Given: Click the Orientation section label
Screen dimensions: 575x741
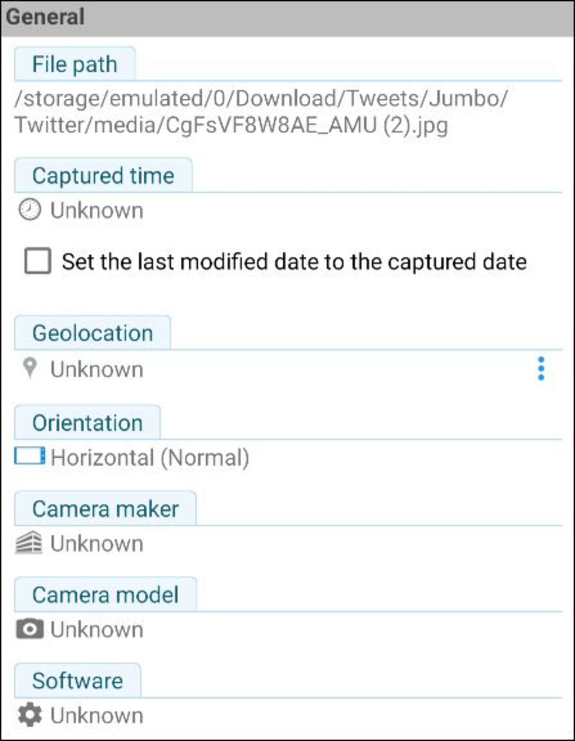Looking at the screenshot, I should 87,423.
